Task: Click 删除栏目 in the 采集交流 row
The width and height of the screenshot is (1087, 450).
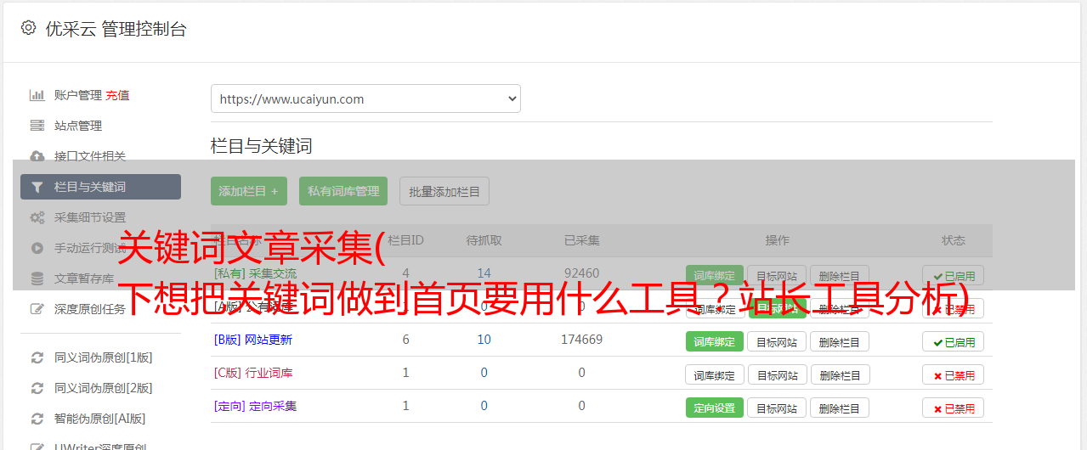Action: click(840, 275)
